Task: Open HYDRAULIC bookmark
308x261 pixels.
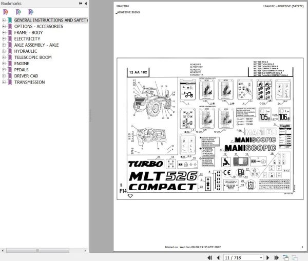Action: pyautogui.click(x=26, y=51)
